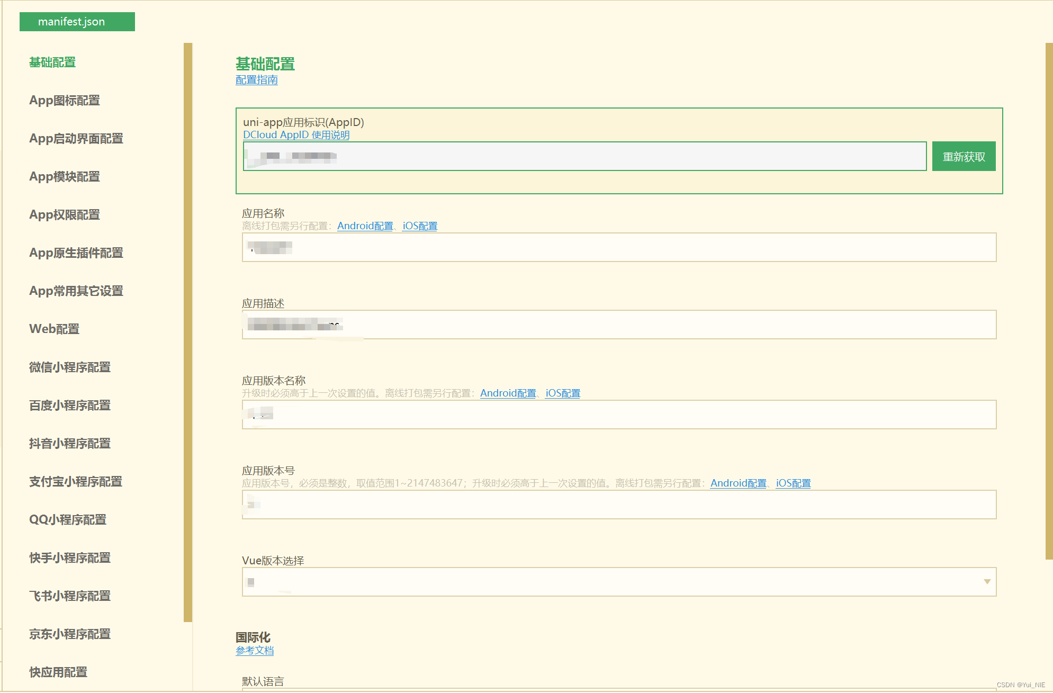Open App启动界面配置 section
The width and height of the screenshot is (1053, 693).
76,139
